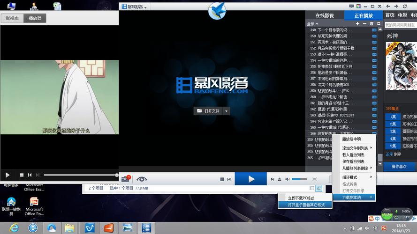This screenshot has height=234, width=417.
Task: Toggle the eye icon in the player bar
Action: tap(142, 179)
